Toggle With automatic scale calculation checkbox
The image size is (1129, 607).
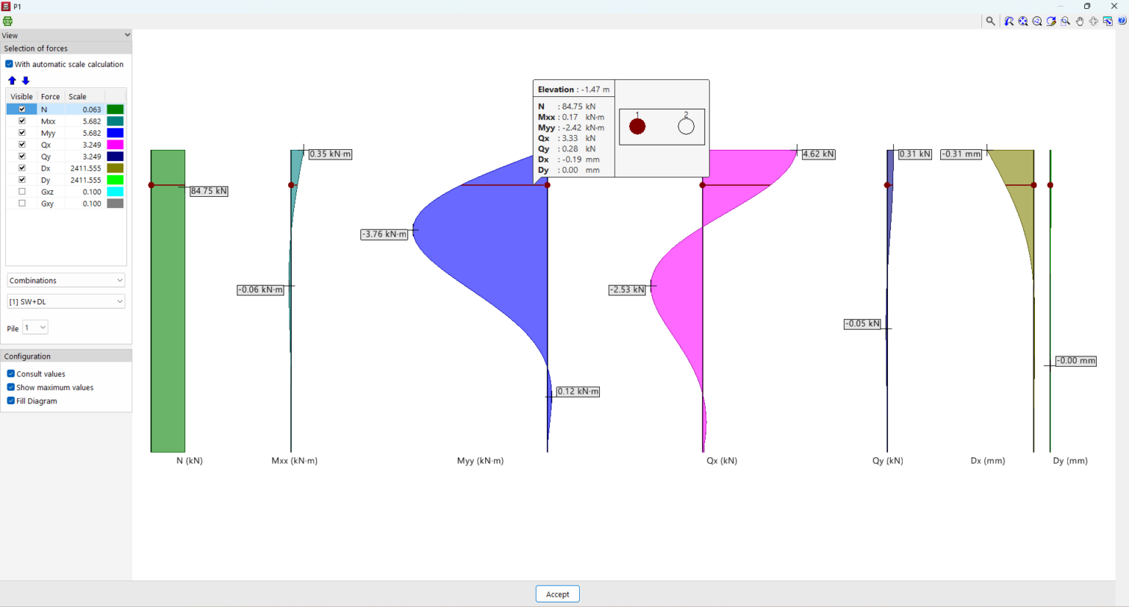coord(10,64)
